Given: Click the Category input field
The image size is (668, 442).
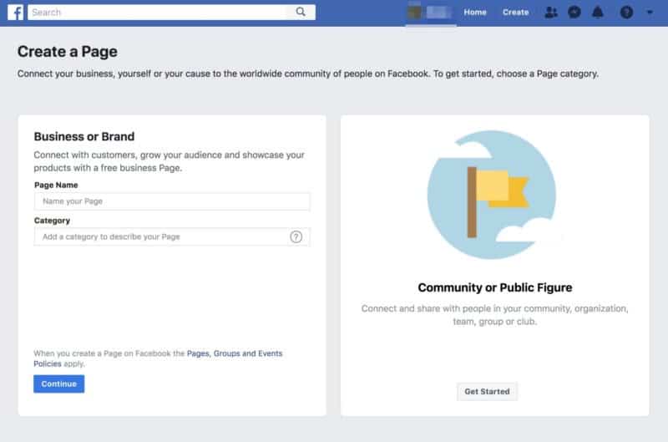Looking at the screenshot, I should 172,236.
